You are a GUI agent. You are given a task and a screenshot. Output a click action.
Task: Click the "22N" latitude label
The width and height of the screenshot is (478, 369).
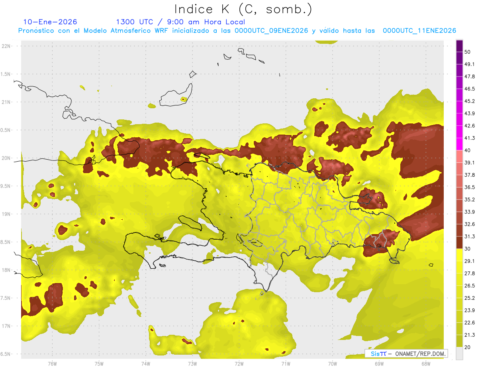(x=6, y=46)
